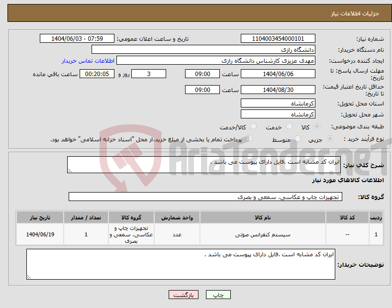
Task: Select the خدمت radio button
Action: tap(289, 126)
